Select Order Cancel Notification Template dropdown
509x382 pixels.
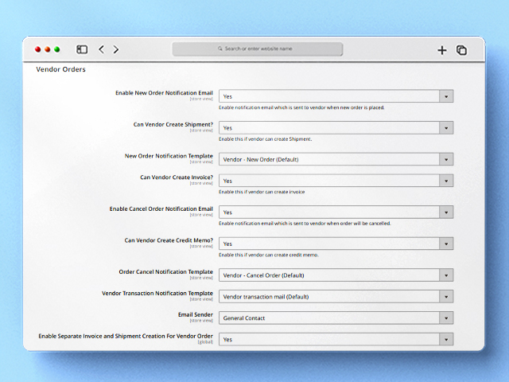[336, 275]
